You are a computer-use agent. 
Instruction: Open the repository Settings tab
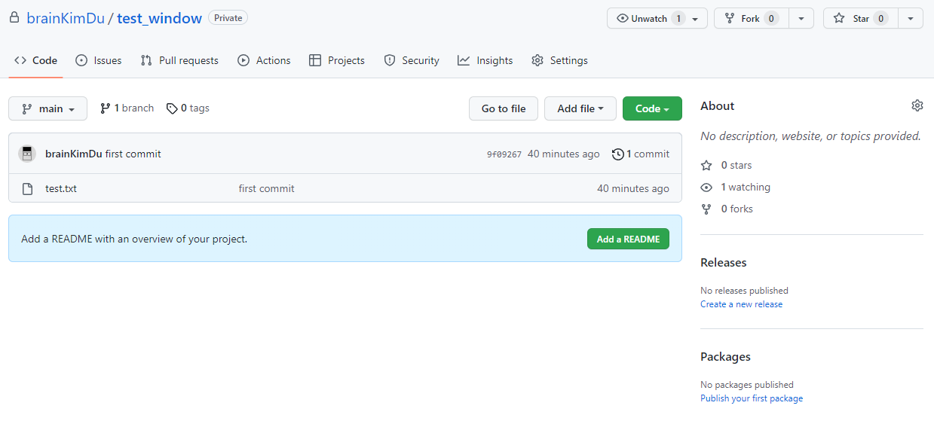[x=559, y=60]
